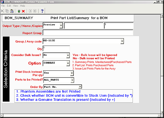Screen dimensions: 164x118
Task: Click the blue question mark help icon
Action: (42, 11)
